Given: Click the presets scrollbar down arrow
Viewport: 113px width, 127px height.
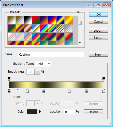Looking at the screenshot, I should pyautogui.click(x=80, y=43).
